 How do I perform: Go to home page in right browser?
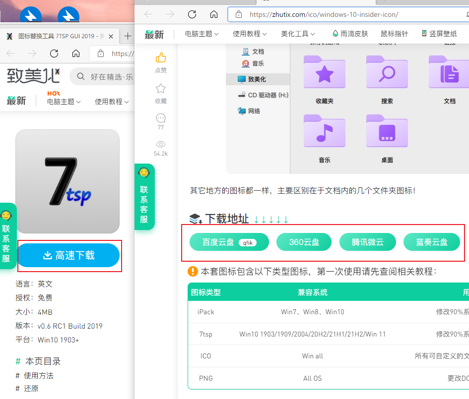(x=214, y=14)
